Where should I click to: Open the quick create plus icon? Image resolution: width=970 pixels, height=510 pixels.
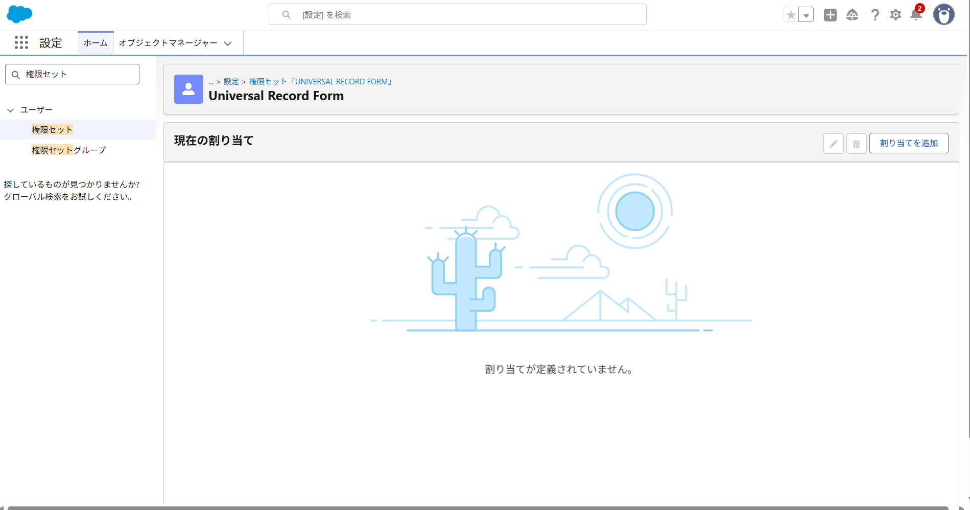(x=830, y=15)
